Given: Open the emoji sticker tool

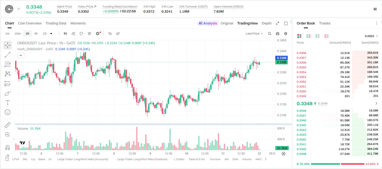Looking at the screenshot, I should [x=8, y=112].
